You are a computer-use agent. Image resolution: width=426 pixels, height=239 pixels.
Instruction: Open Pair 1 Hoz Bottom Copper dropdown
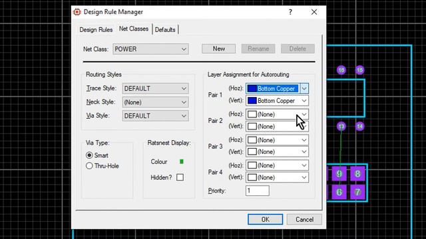(277, 88)
